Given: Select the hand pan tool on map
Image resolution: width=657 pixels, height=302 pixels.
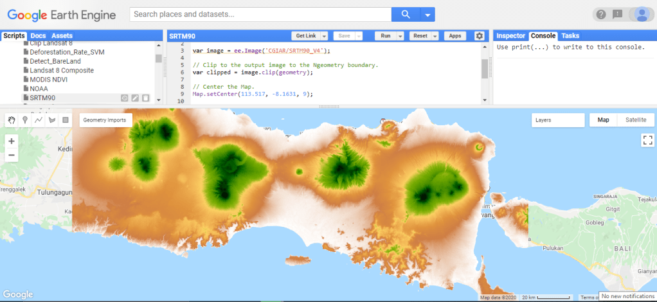Looking at the screenshot, I should point(12,120).
